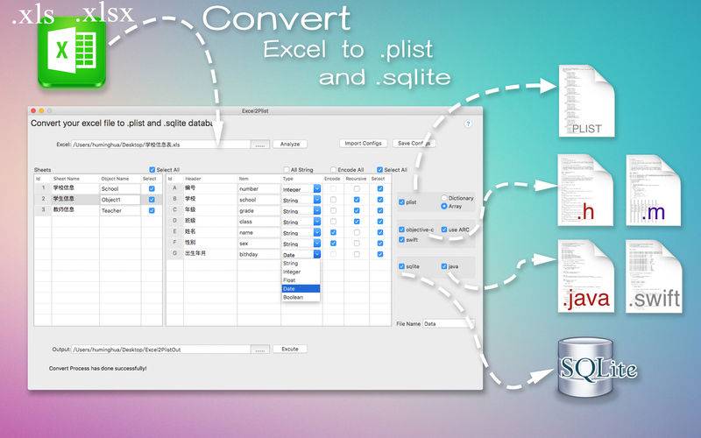Click the SQLite database icon
This screenshot has height=438, width=701.
598,367
